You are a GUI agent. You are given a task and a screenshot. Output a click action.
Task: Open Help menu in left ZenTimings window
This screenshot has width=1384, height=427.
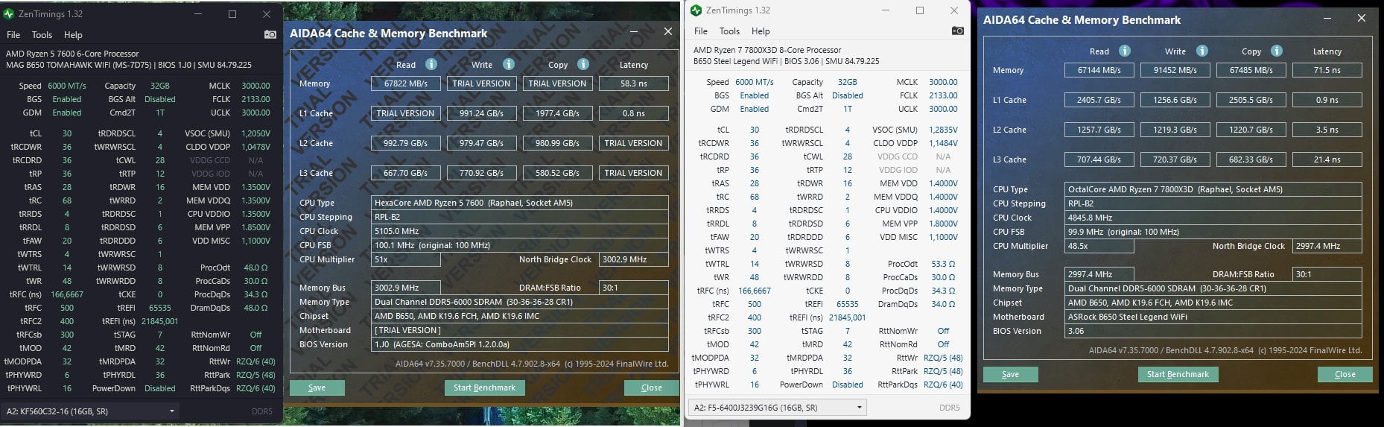73,34
